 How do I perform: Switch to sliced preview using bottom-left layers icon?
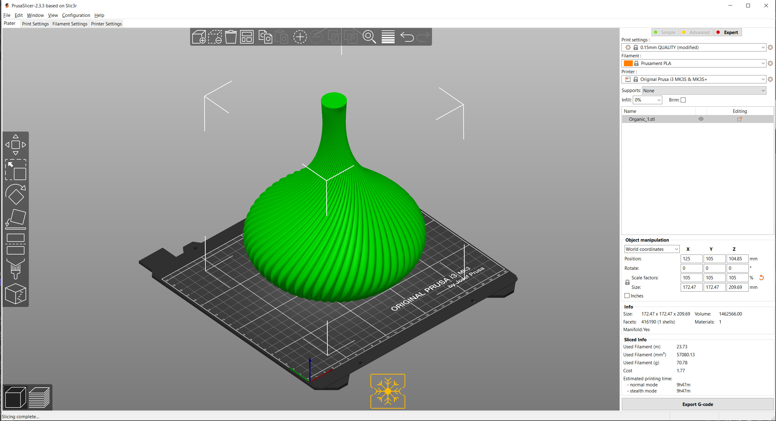coord(40,397)
